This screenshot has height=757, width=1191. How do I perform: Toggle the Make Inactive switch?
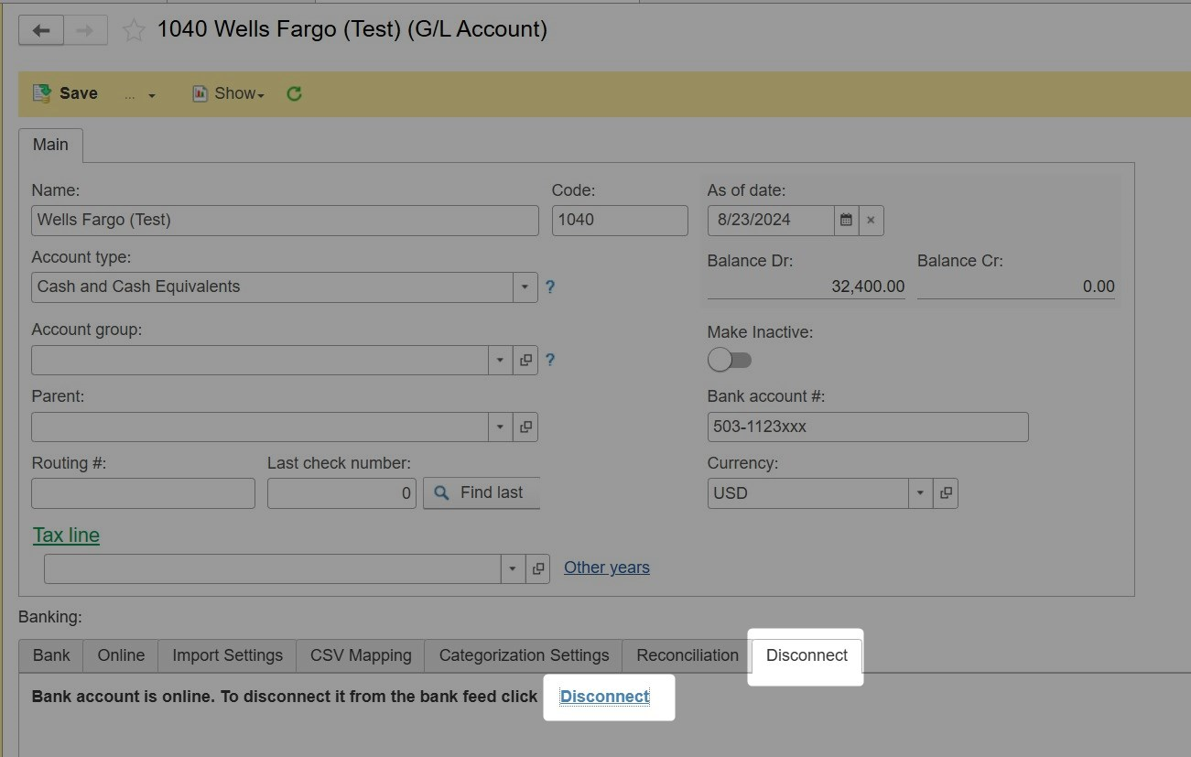[x=730, y=360]
